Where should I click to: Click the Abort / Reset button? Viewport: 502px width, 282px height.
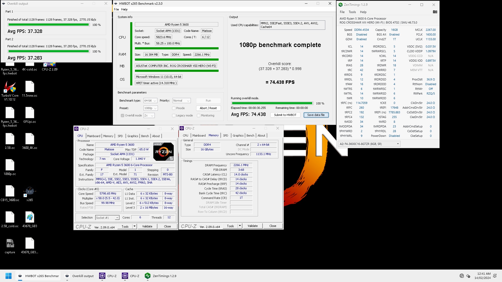coord(208,108)
